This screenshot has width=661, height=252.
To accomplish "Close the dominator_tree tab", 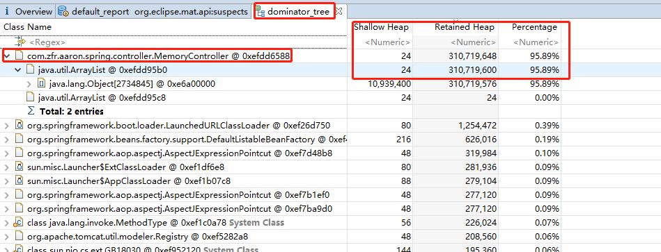I will pos(339,10).
